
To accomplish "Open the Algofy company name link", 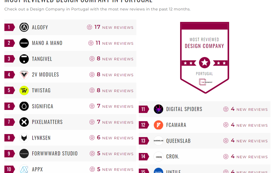I will click(x=40, y=27).
